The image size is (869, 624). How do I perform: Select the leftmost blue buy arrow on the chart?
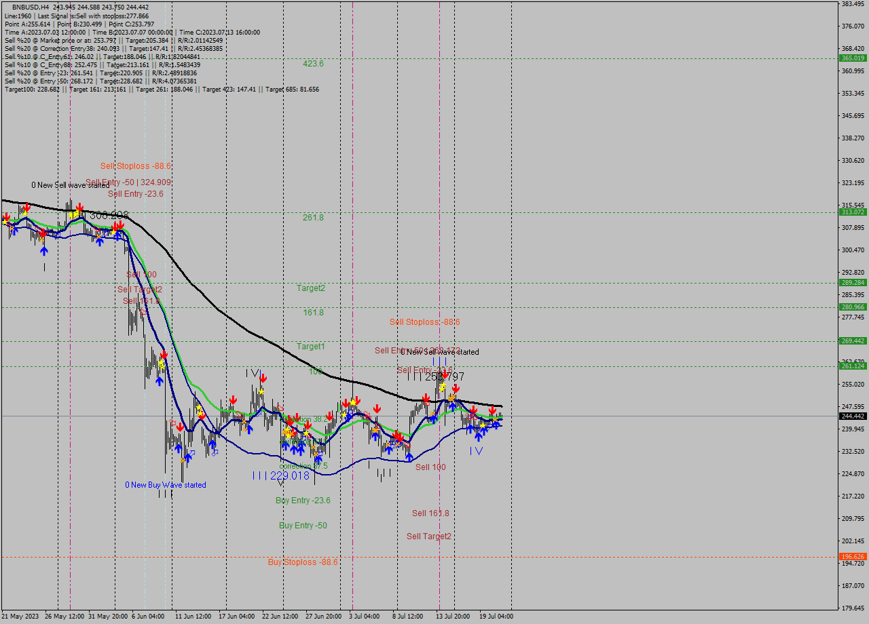tap(15, 231)
